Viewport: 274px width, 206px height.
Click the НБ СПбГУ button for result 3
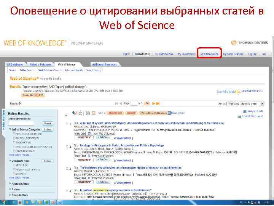pyautogui.click(x=84, y=182)
